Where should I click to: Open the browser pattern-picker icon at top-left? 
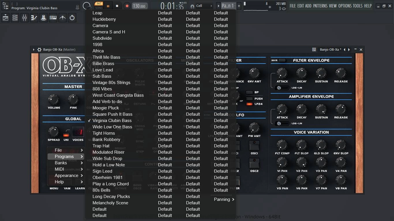click(5, 6)
